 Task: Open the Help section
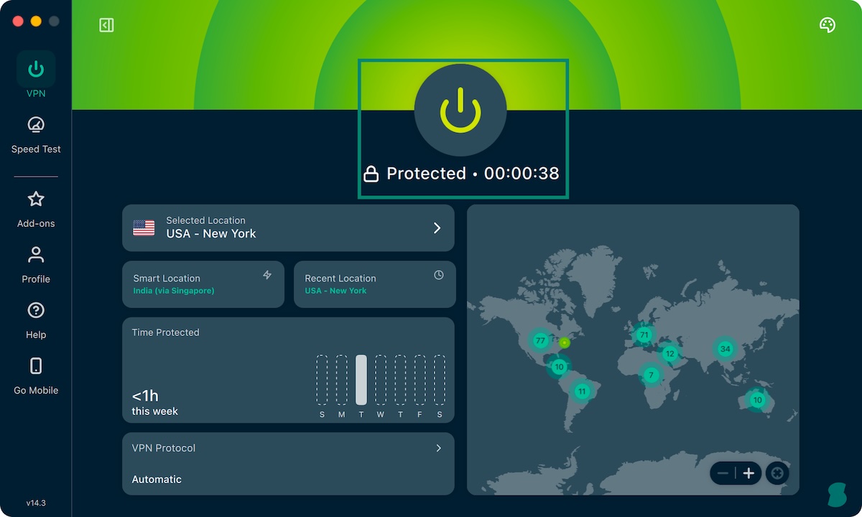point(36,320)
